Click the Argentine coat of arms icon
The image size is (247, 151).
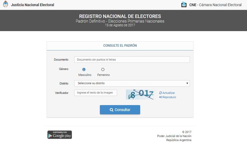click(5, 4)
